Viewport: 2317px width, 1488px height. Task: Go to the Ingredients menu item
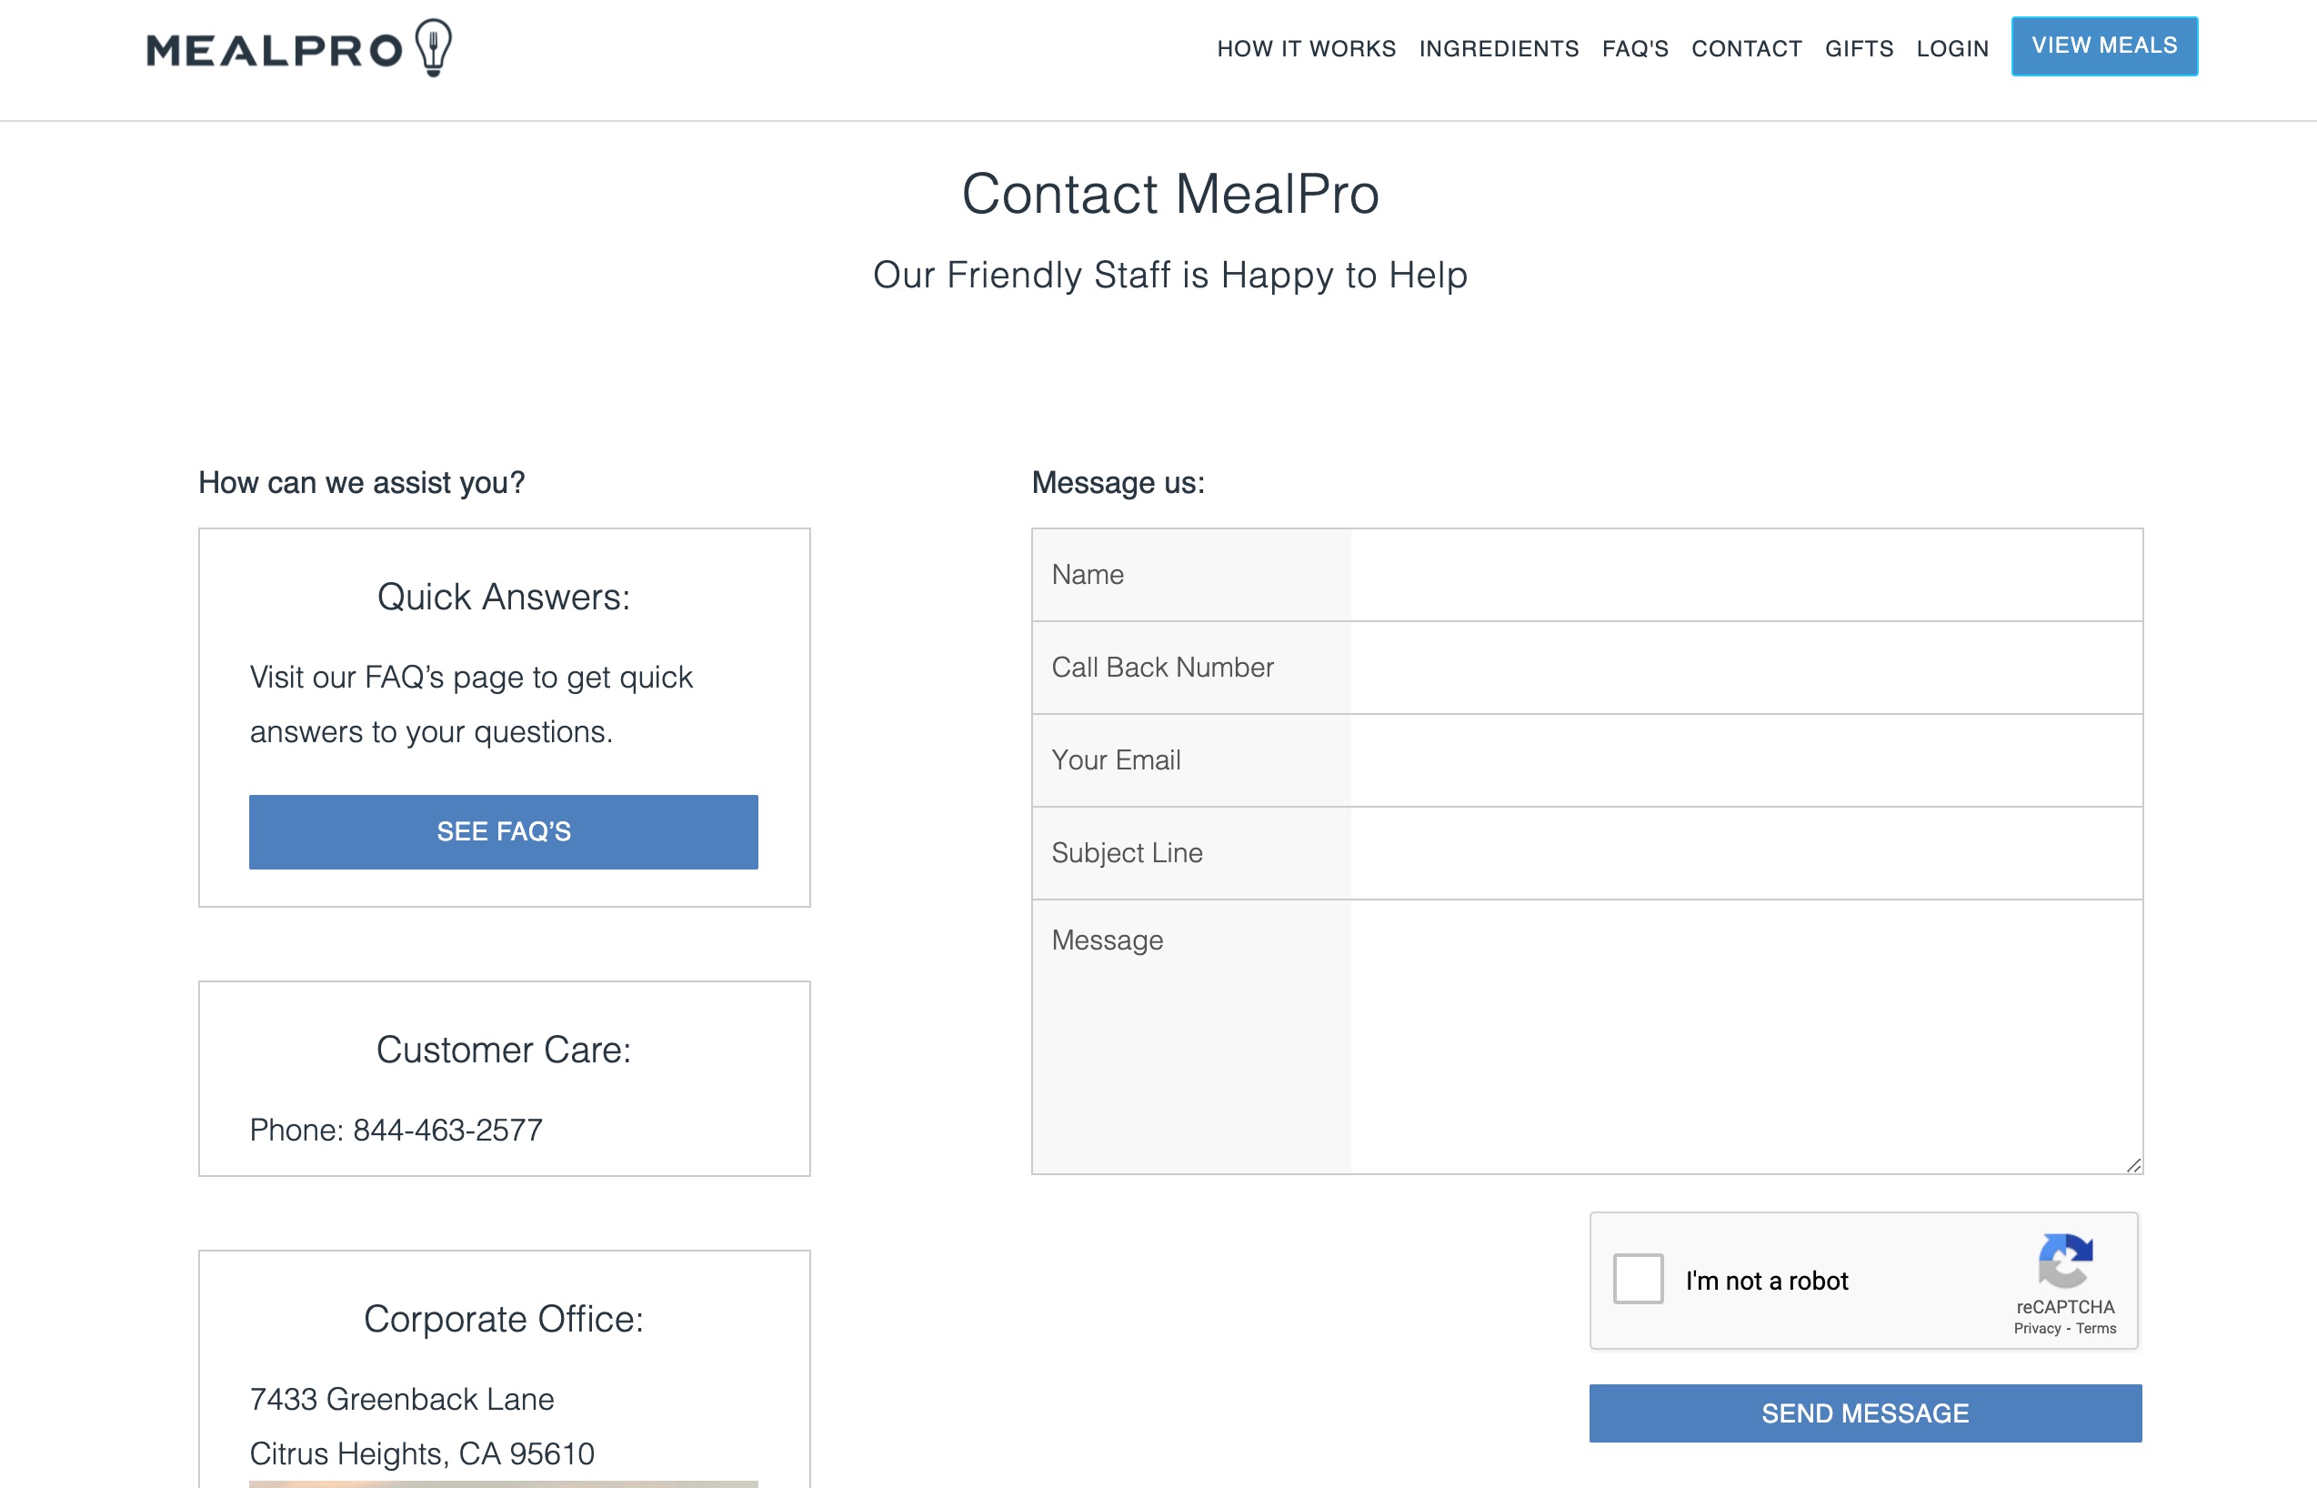[1498, 48]
